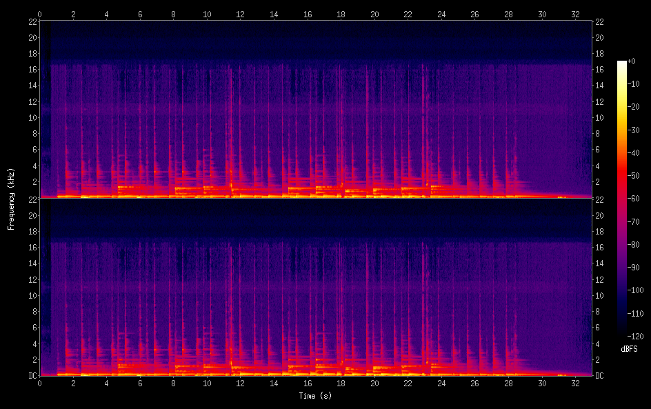Image resolution: width=651 pixels, height=409 pixels.
Task: Click the 'Time (s)' axis label
Action: coord(314,396)
